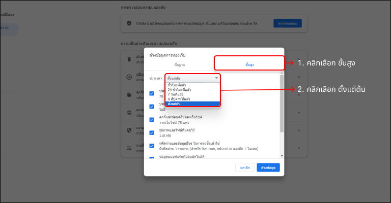Choose the 7 วันที่แล้ว option
Image resolution: width=391 pixels, height=203 pixels.
click(192, 94)
